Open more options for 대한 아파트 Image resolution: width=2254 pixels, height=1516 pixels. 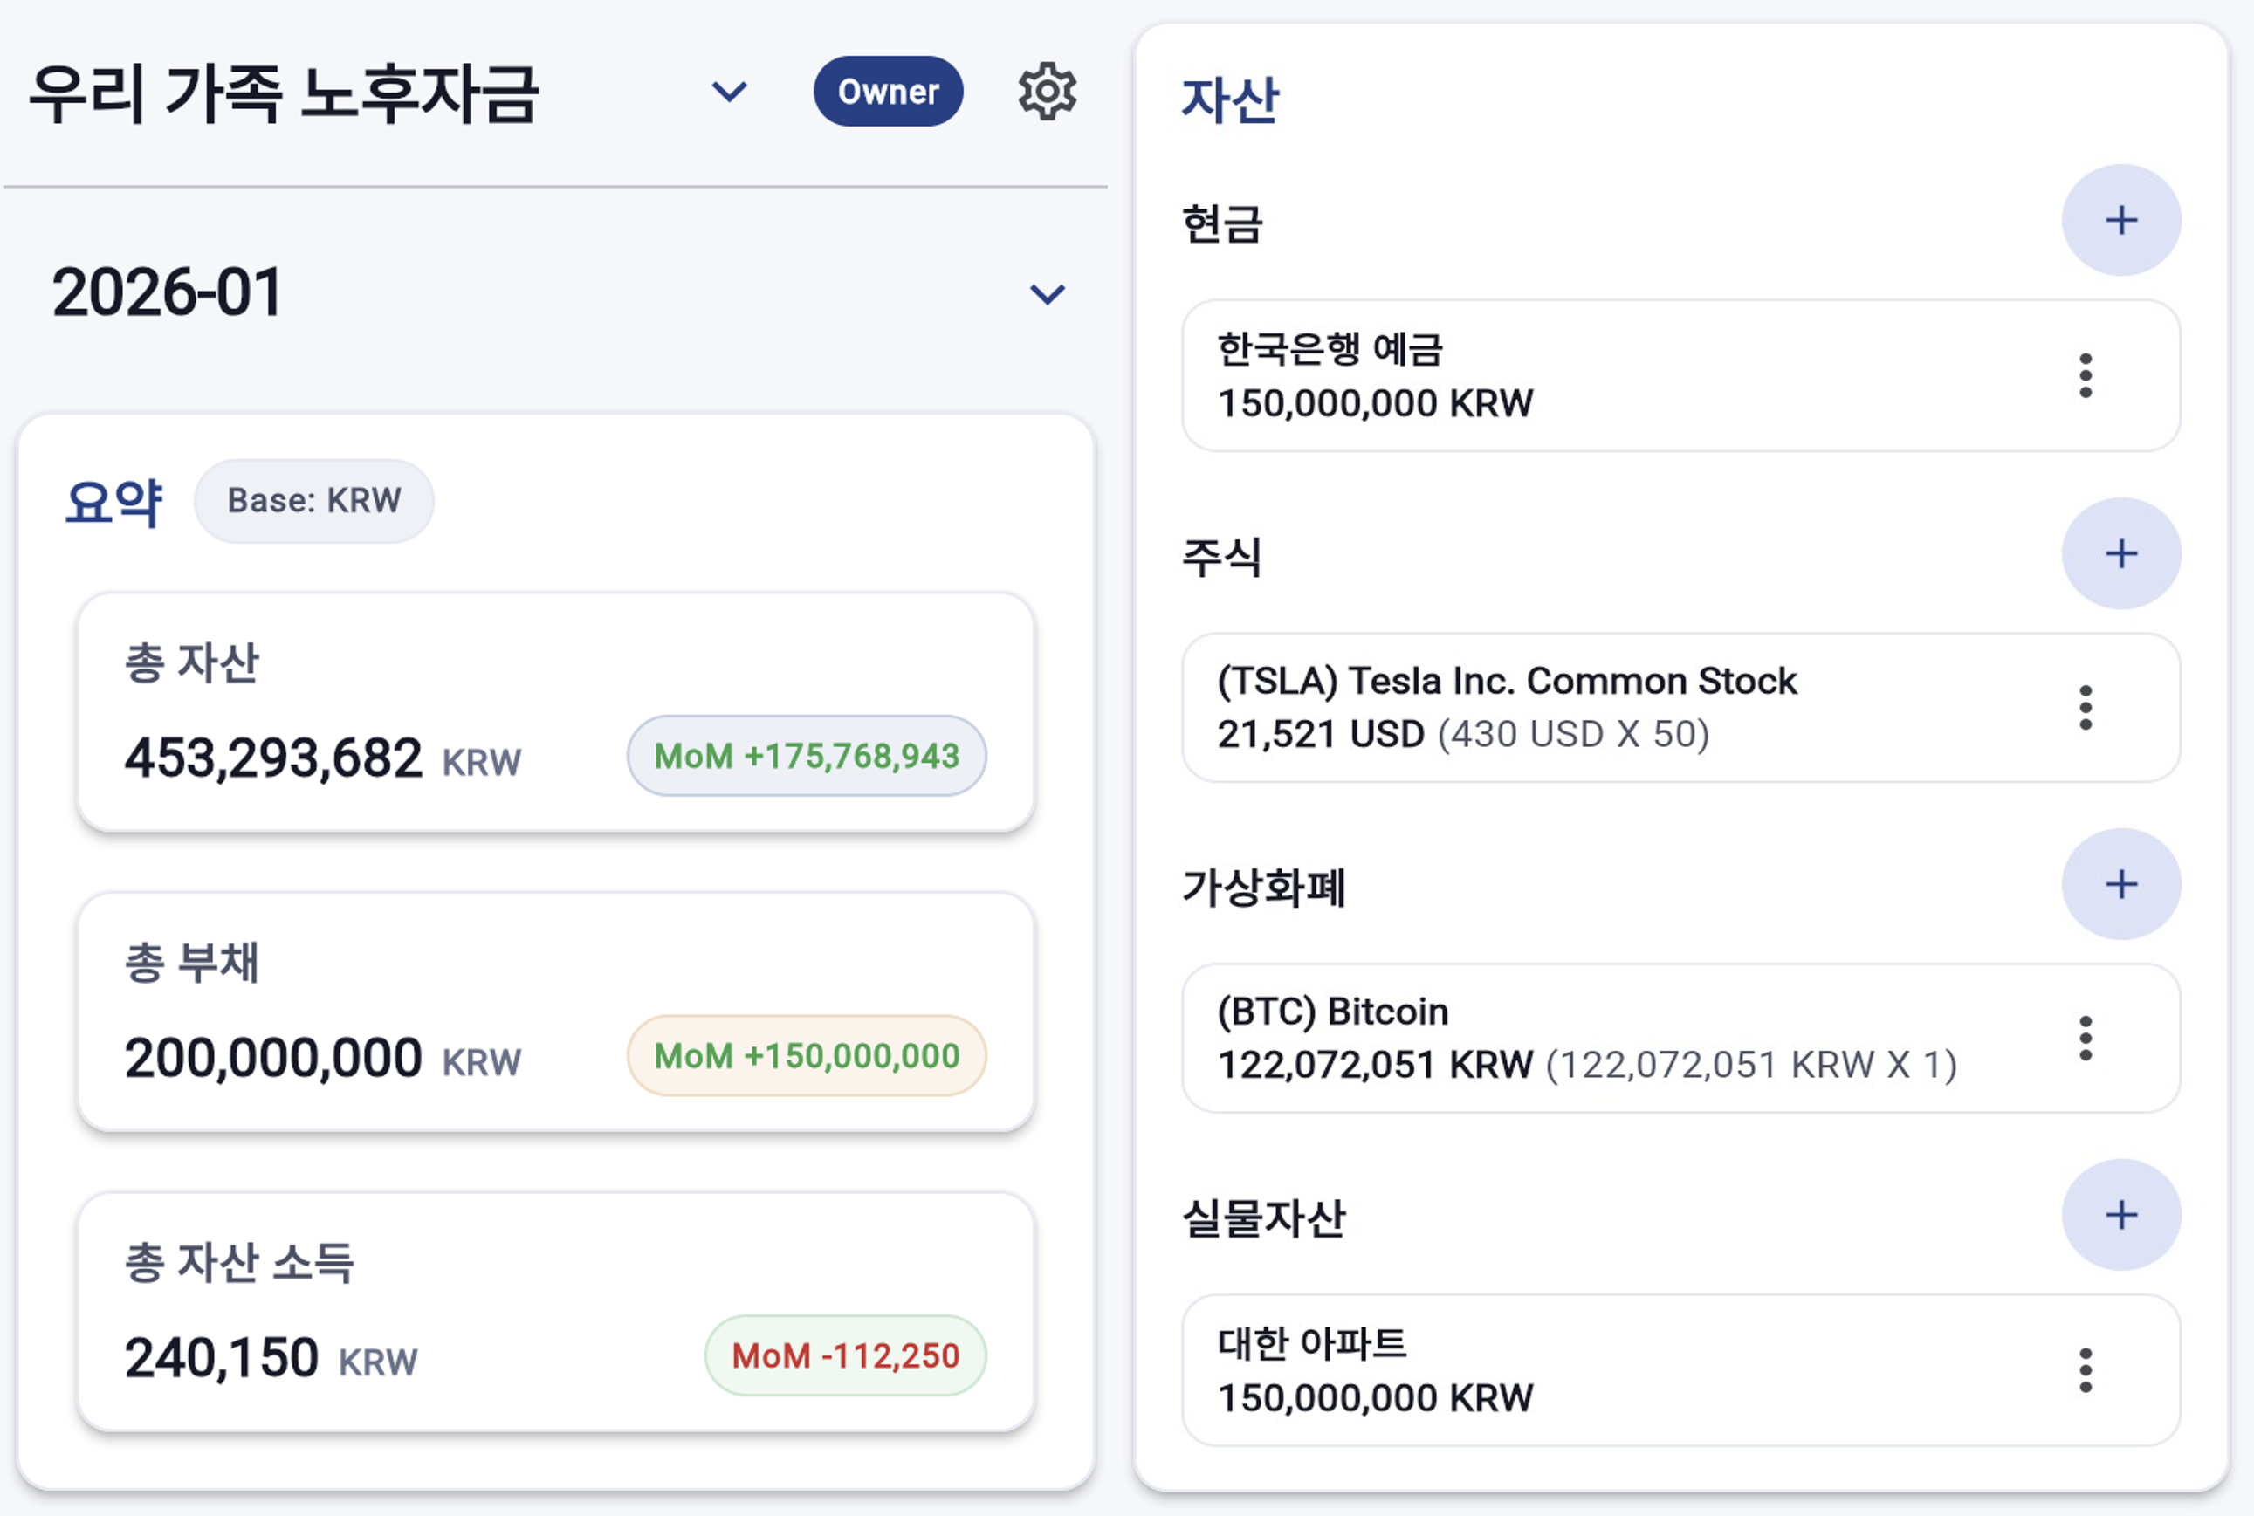click(2086, 1370)
